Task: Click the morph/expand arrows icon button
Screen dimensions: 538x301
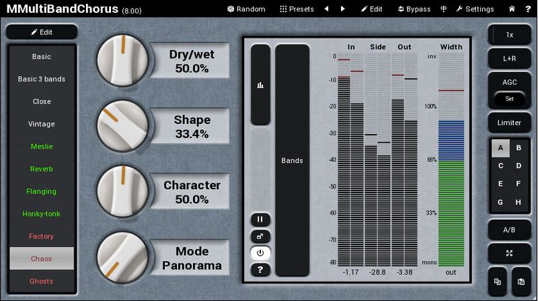Action: pos(510,253)
